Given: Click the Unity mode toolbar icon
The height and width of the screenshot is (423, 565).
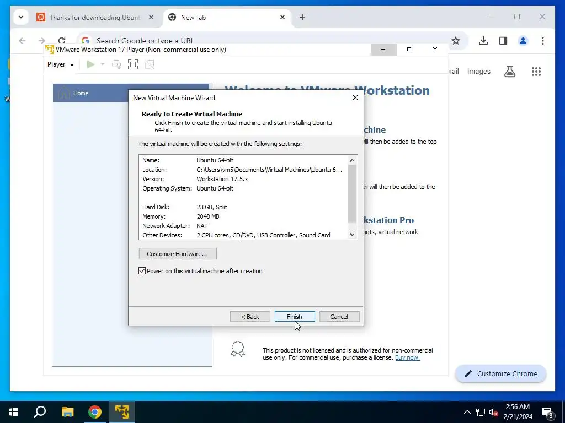Looking at the screenshot, I should pyautogui.click(x=150, y=64).
